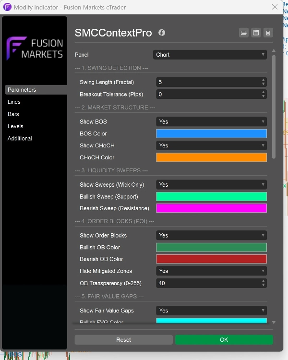Decrease Breakout Tolerance with the down arrow

tap(263, 96)
